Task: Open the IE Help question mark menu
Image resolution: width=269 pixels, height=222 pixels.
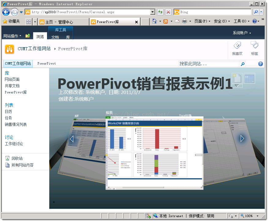Action: [256, 21]
